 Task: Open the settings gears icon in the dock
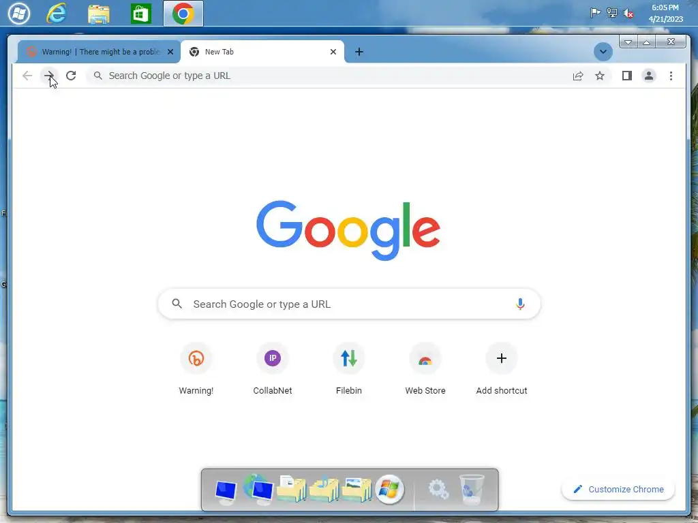click(438, 490)
